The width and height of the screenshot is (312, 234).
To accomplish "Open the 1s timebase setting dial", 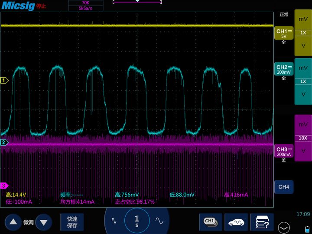I will click(x=137, y=221).
